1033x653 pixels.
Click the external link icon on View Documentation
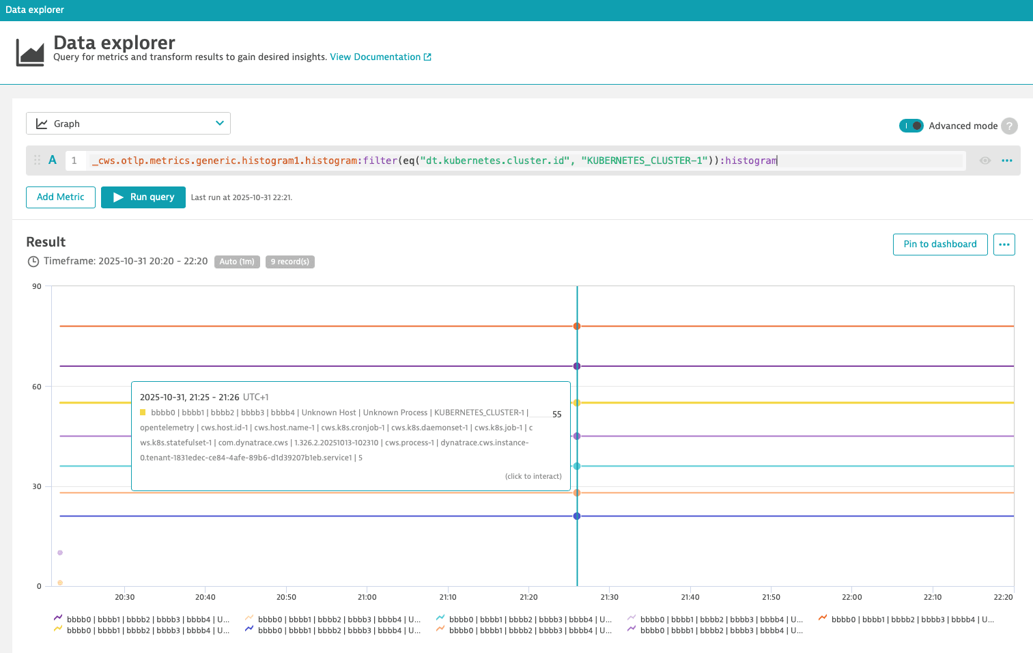pos(427,57)
